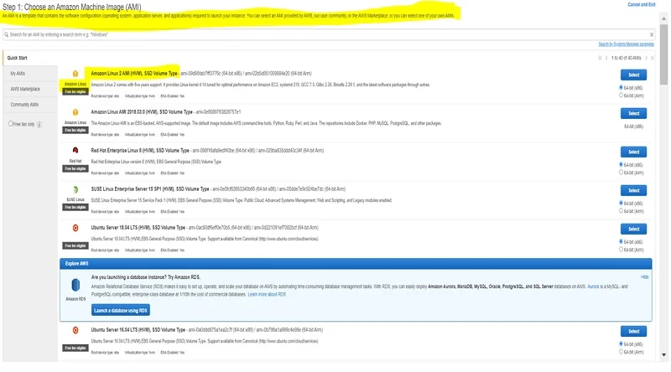This screenshot has width=671, height=372.
Task: Click the Amazon RDS database icon
Action: point(75,285)
